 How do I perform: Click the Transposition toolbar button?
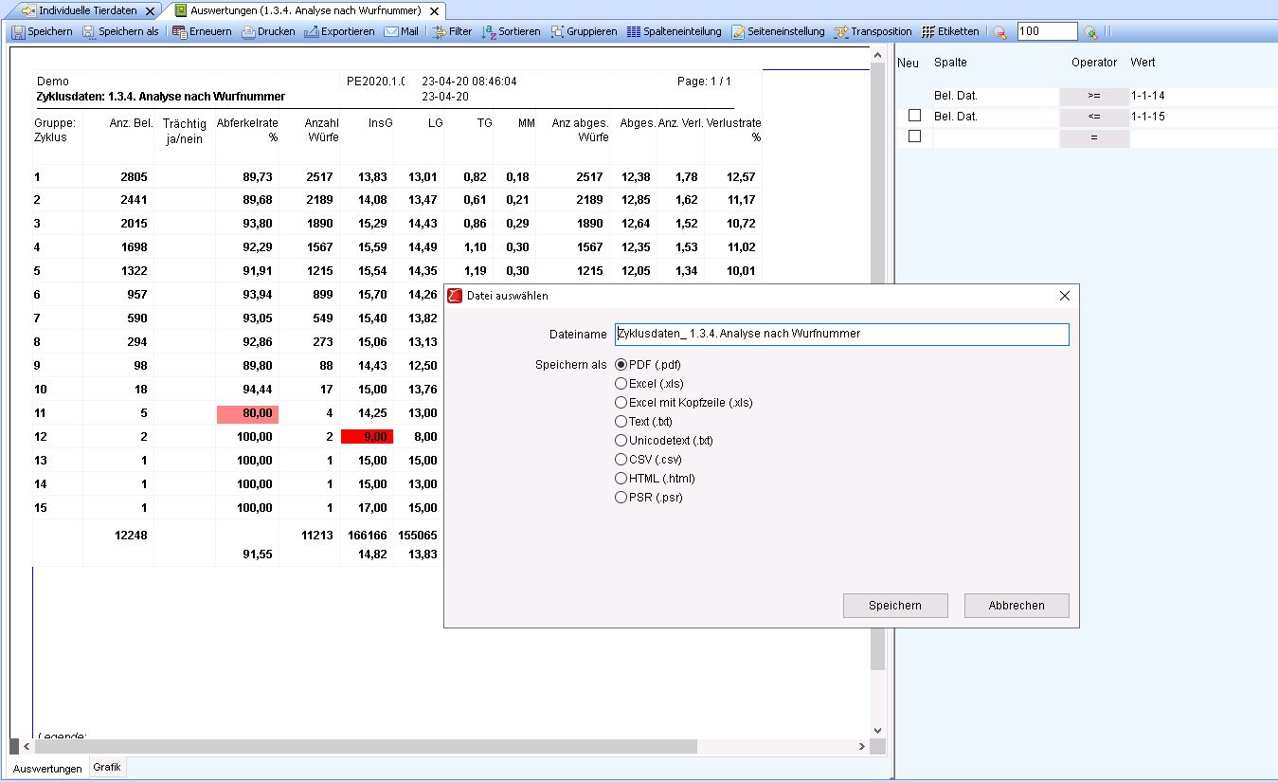pos(873,31)
